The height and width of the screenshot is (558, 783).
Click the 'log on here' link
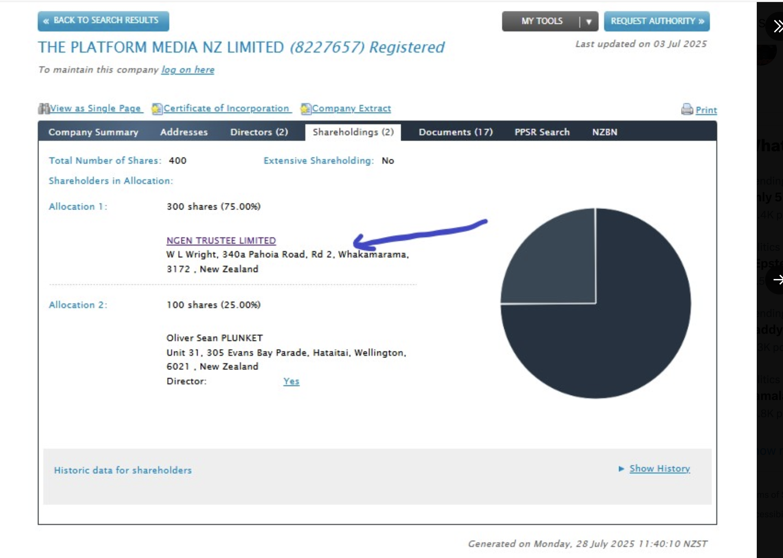click(x=188, y=70)
